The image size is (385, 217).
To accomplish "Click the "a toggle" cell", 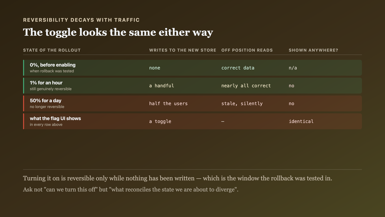I will [160, 122].
